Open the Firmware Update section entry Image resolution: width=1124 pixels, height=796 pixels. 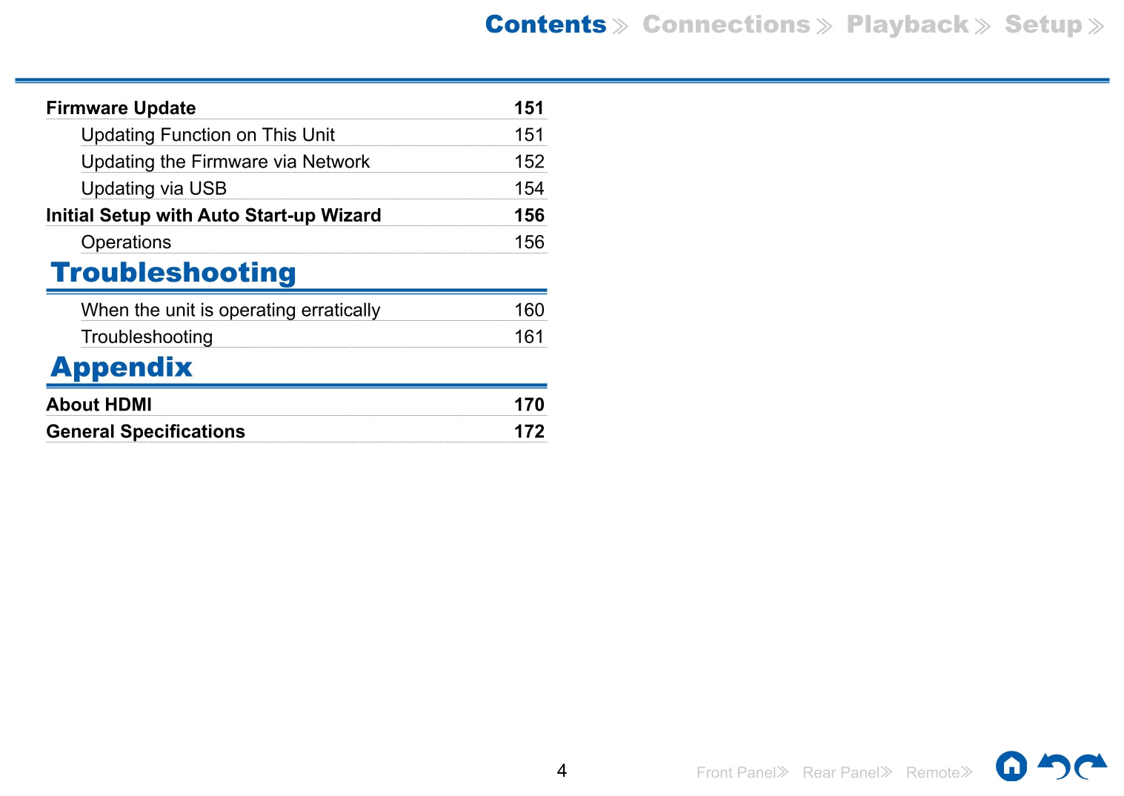pyautogui.click(x=121, y=108)
